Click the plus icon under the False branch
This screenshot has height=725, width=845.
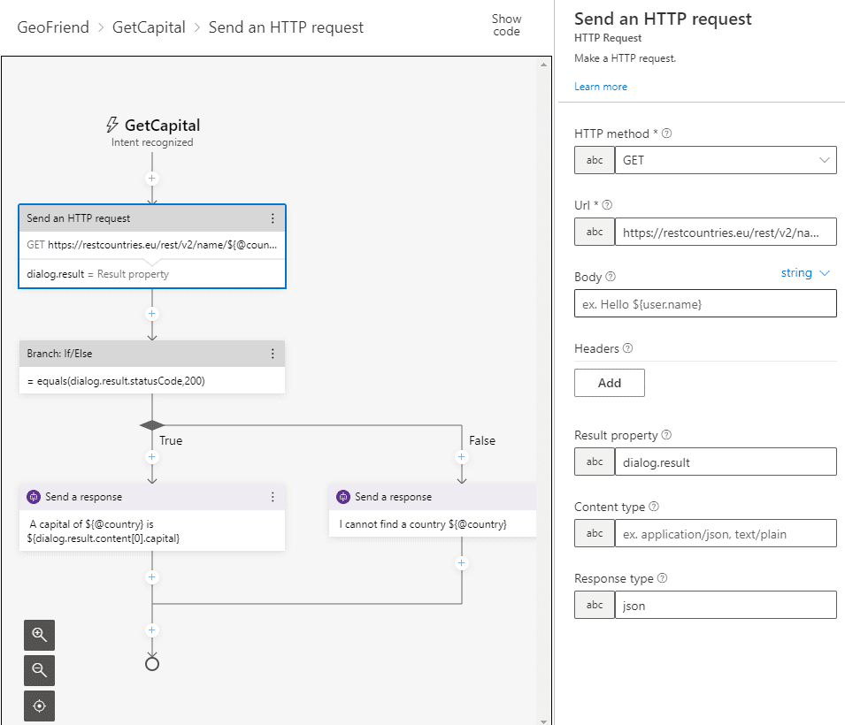461,457
